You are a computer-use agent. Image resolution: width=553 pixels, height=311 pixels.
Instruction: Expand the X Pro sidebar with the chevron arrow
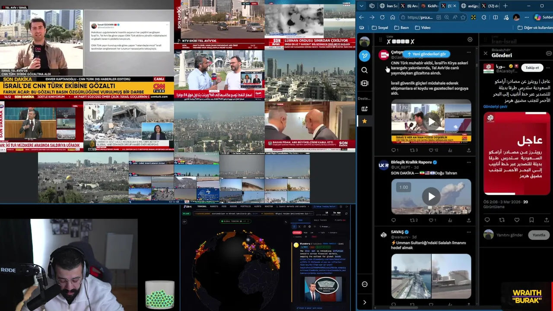coord(365,302)
